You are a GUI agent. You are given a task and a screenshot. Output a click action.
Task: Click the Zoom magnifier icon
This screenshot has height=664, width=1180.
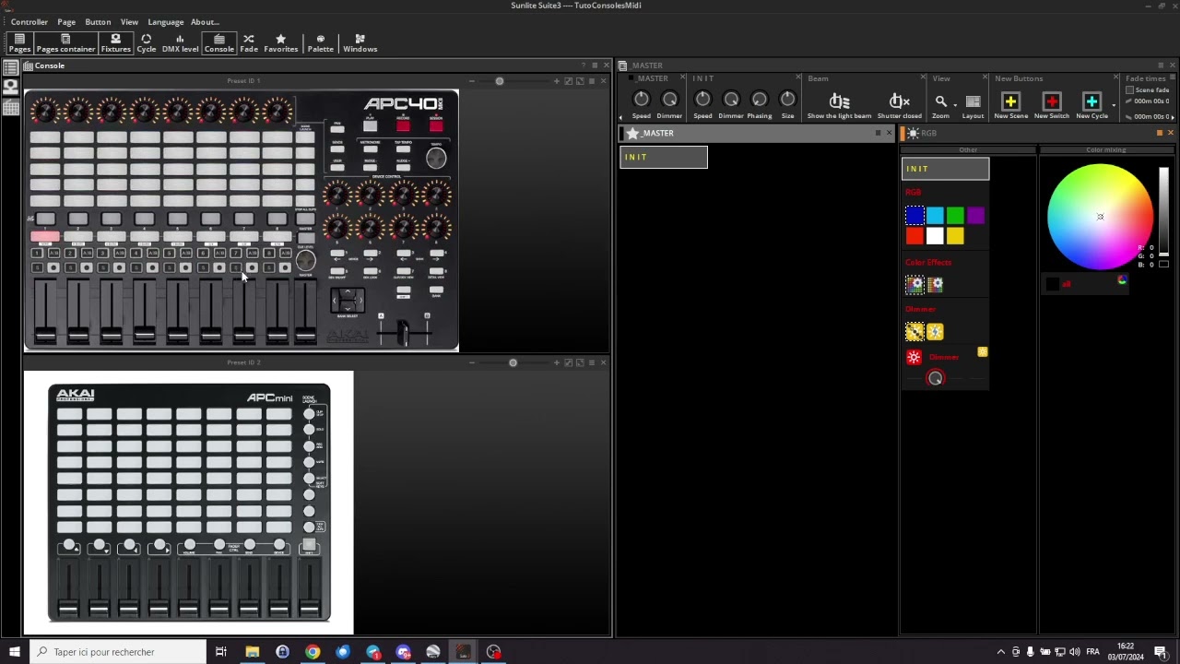(940, 101)
